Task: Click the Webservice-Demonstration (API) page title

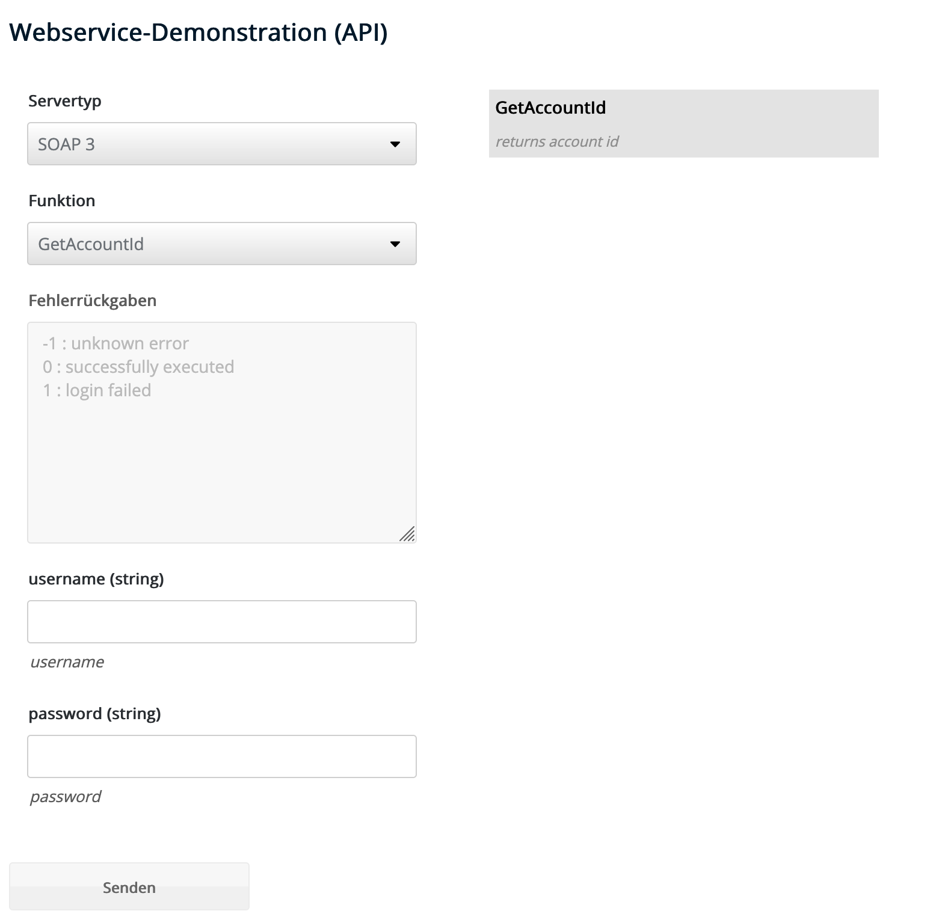Action: click(x=199, y=32)
